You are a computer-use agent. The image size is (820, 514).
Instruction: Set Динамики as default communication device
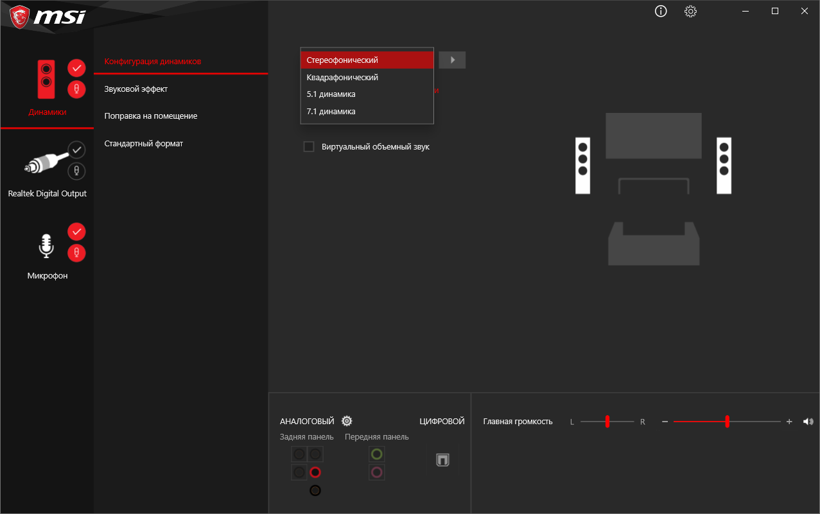[76, 89]
